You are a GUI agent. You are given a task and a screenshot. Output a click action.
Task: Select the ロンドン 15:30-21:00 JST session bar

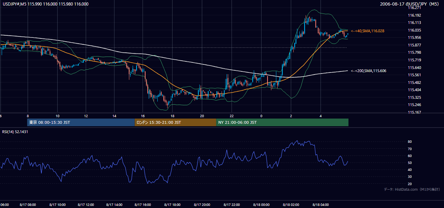pyautogui.click(x=175, y=122)
